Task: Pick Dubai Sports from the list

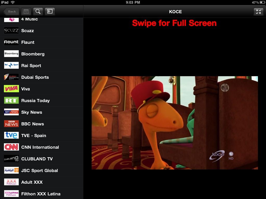Action: (35, 77)
